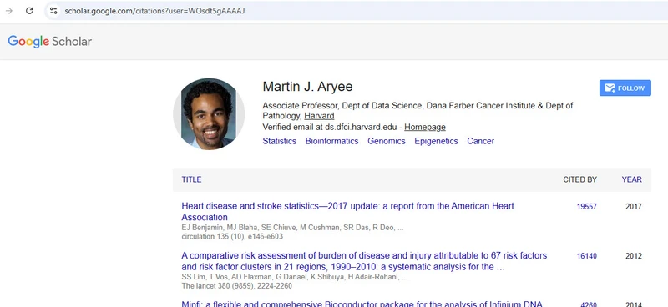Open the comparative risk assessment paper
Screen dimensions: 668x307
364,261
